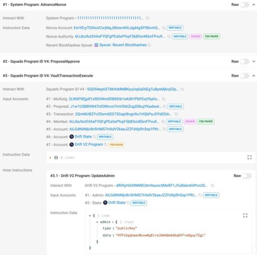Collapse the admin node in JSON

click(97, 222)
